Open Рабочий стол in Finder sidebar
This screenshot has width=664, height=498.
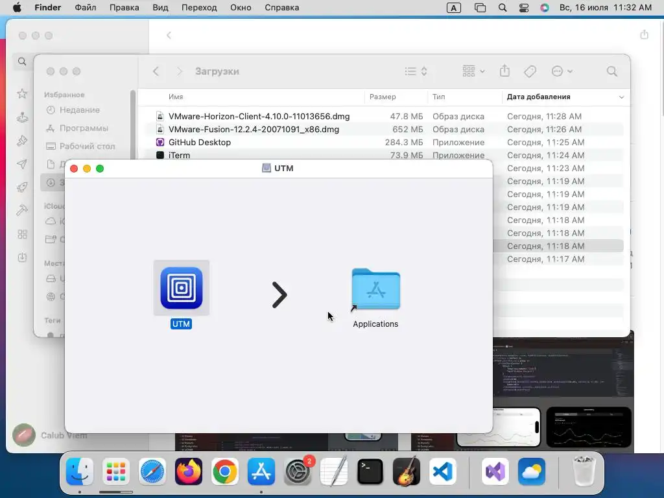87,146
